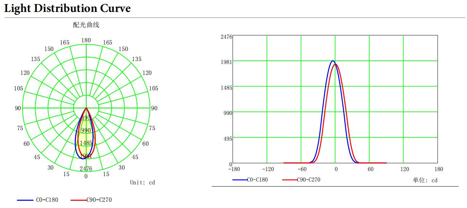Click the "Light Distribution Curve" heading
Screen dimensions: 467x208
[x=67, y=8]
